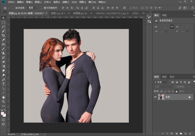The image size is (195, 136).
Task: Hide the 背景 layer with eye icon
Action: (x=155, y=97)
